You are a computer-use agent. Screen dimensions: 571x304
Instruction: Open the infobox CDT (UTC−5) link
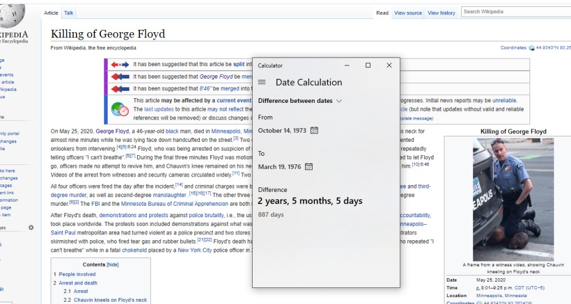(530, 288)
